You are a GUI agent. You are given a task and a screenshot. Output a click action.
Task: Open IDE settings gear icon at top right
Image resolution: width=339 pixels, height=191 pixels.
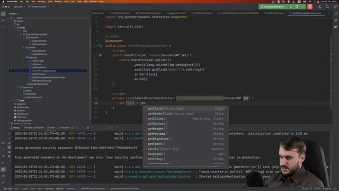pyautogui.click(x=335, y=7)
